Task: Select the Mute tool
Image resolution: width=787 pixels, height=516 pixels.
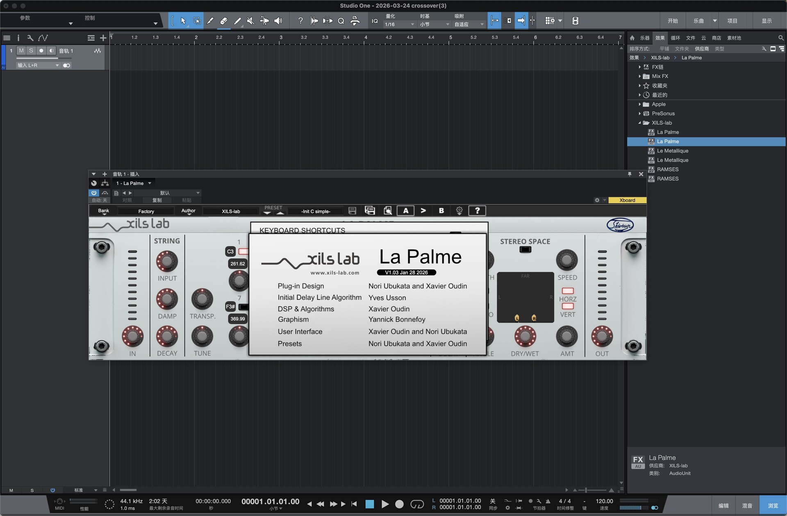Action: click(250, 20)
